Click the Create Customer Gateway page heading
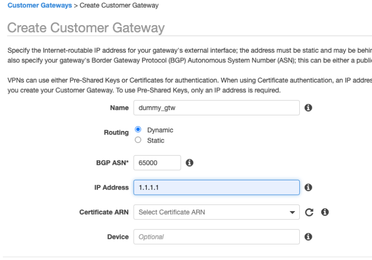The image size is (372, 260). click(x=85, y=27)
